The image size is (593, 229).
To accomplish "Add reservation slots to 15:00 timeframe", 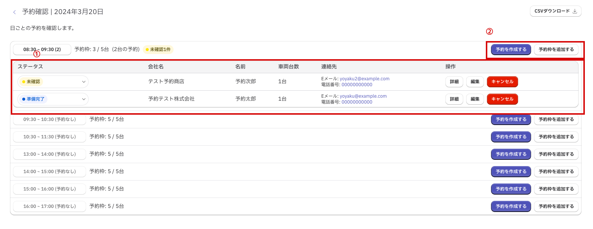I will [x=556, y=189].
